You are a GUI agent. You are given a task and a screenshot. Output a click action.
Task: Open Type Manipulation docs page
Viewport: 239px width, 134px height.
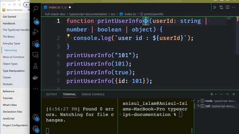pyautogui.click(x=14, y=71)
